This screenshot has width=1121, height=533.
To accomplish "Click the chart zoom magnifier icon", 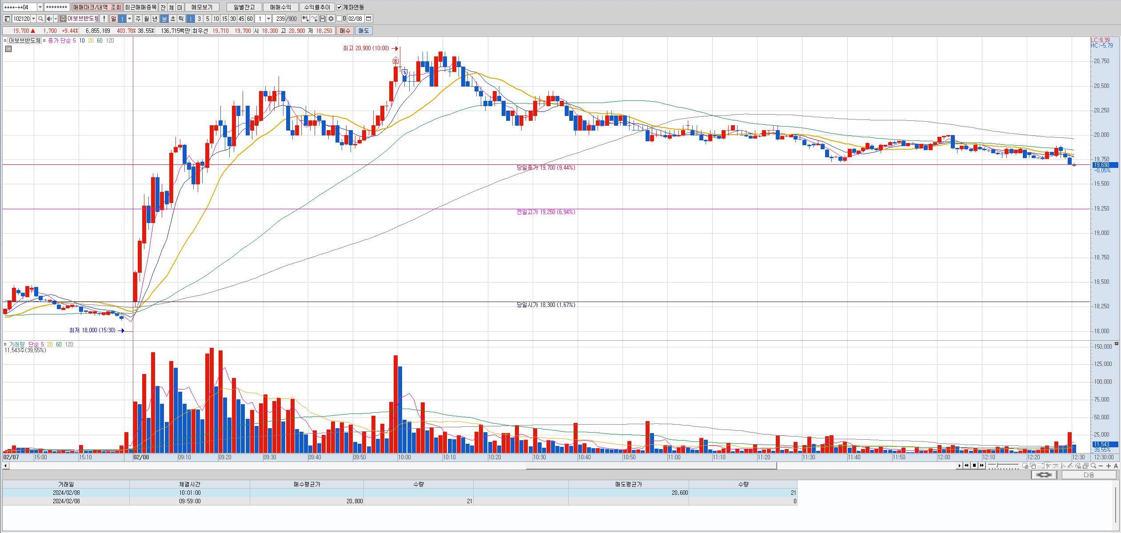I will pyautogui.click(x=1093, y=465).
